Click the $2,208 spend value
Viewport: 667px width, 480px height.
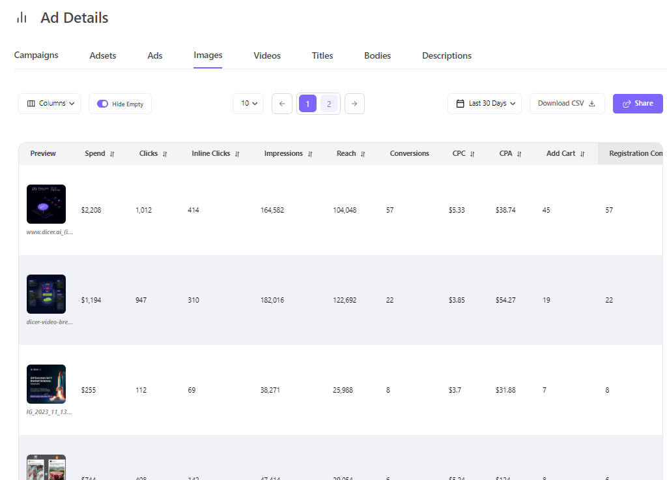point(91,210)
